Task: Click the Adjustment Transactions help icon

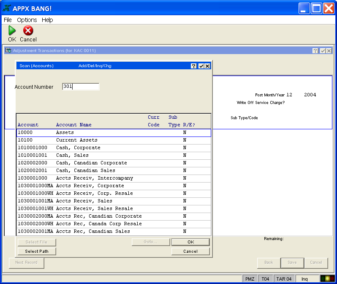Action: pos(315,51)
